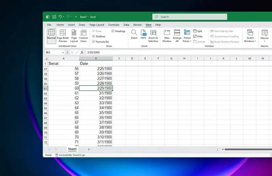Click the horizontal scrollbar left arrow
272x176 pixels.
pyautogui.click(x=223, y=149)
